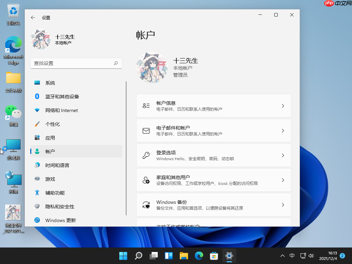
Task: Open the 辅助功能 accessibility icon
Action: [36, 192]
